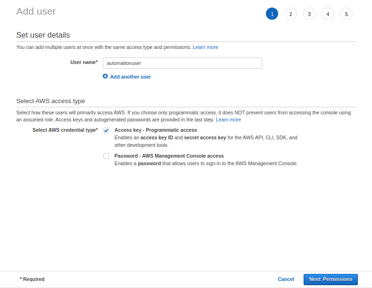Screen dimensions: 372x288
Task: Go to wizard step 1 circle
Action: point(272,14)
